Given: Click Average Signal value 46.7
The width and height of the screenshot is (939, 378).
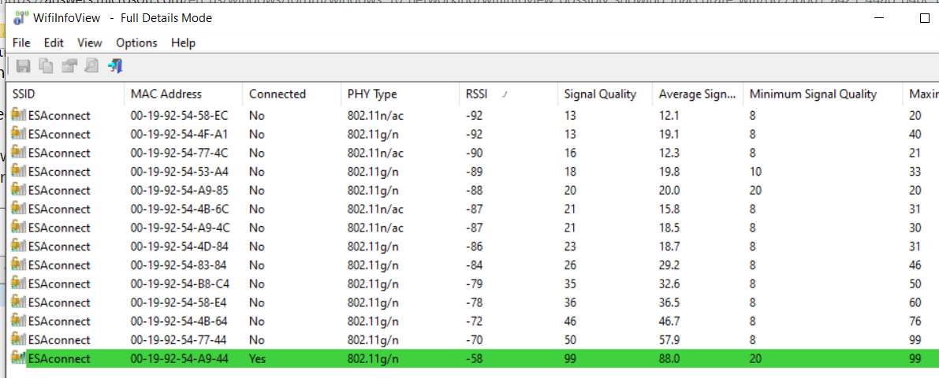Looking at the screenshot, I should (x=669, y=321).
